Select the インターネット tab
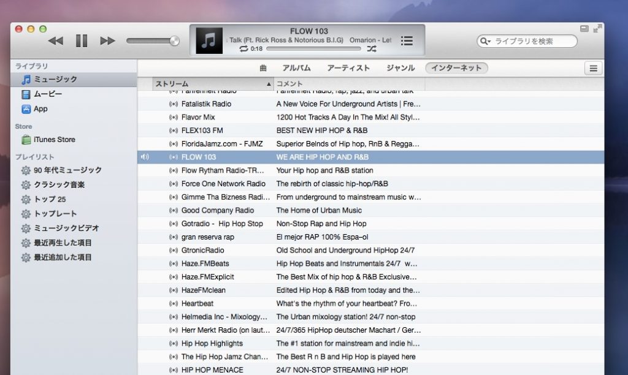Image resolution: width=628 pixels, height=375 pixels. click(x=456, y=68)
